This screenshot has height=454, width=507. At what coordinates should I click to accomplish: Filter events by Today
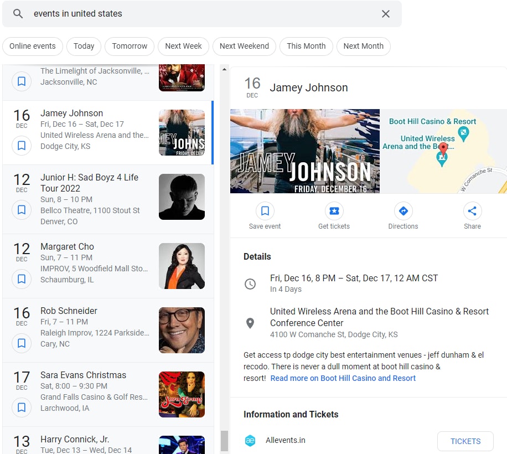[84, 47]
